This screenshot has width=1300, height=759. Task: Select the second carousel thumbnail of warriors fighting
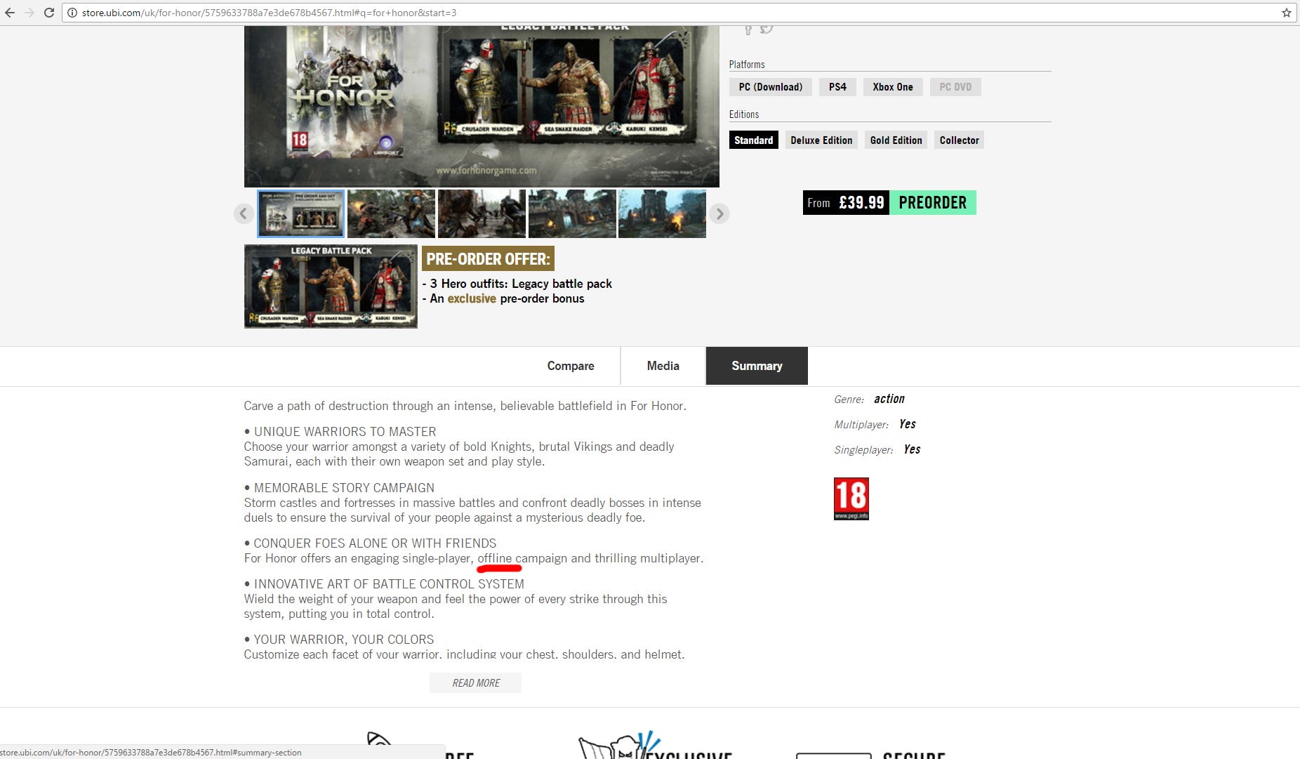[391, 213]
